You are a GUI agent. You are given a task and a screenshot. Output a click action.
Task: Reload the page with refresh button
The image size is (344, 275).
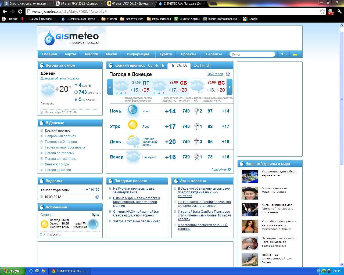(x=20, y=11)
